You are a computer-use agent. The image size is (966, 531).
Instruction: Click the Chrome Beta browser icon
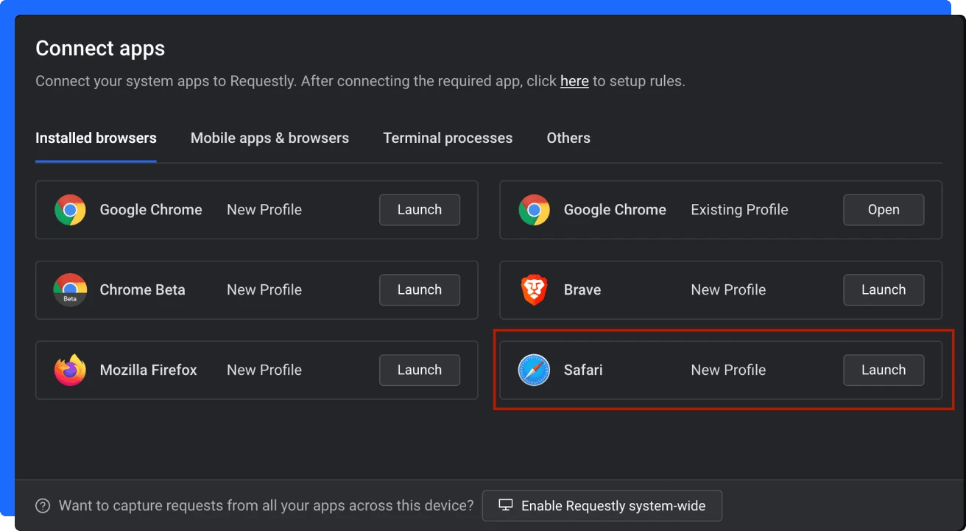(70, 289)
